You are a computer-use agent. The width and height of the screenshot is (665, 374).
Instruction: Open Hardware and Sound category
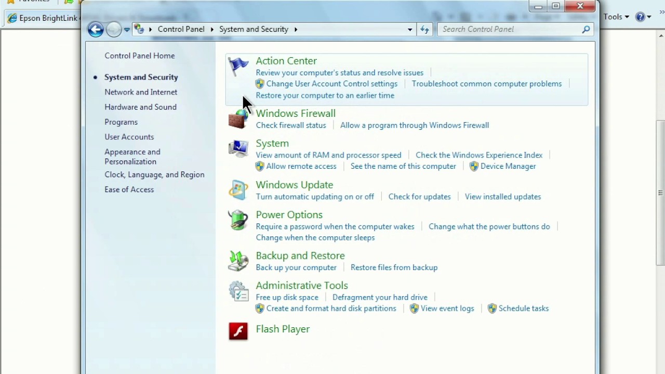click(x=140, y=107)
